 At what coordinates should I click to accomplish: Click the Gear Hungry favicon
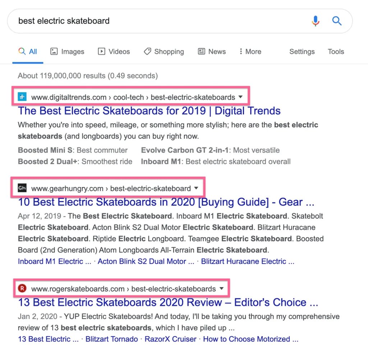(22, 188)
